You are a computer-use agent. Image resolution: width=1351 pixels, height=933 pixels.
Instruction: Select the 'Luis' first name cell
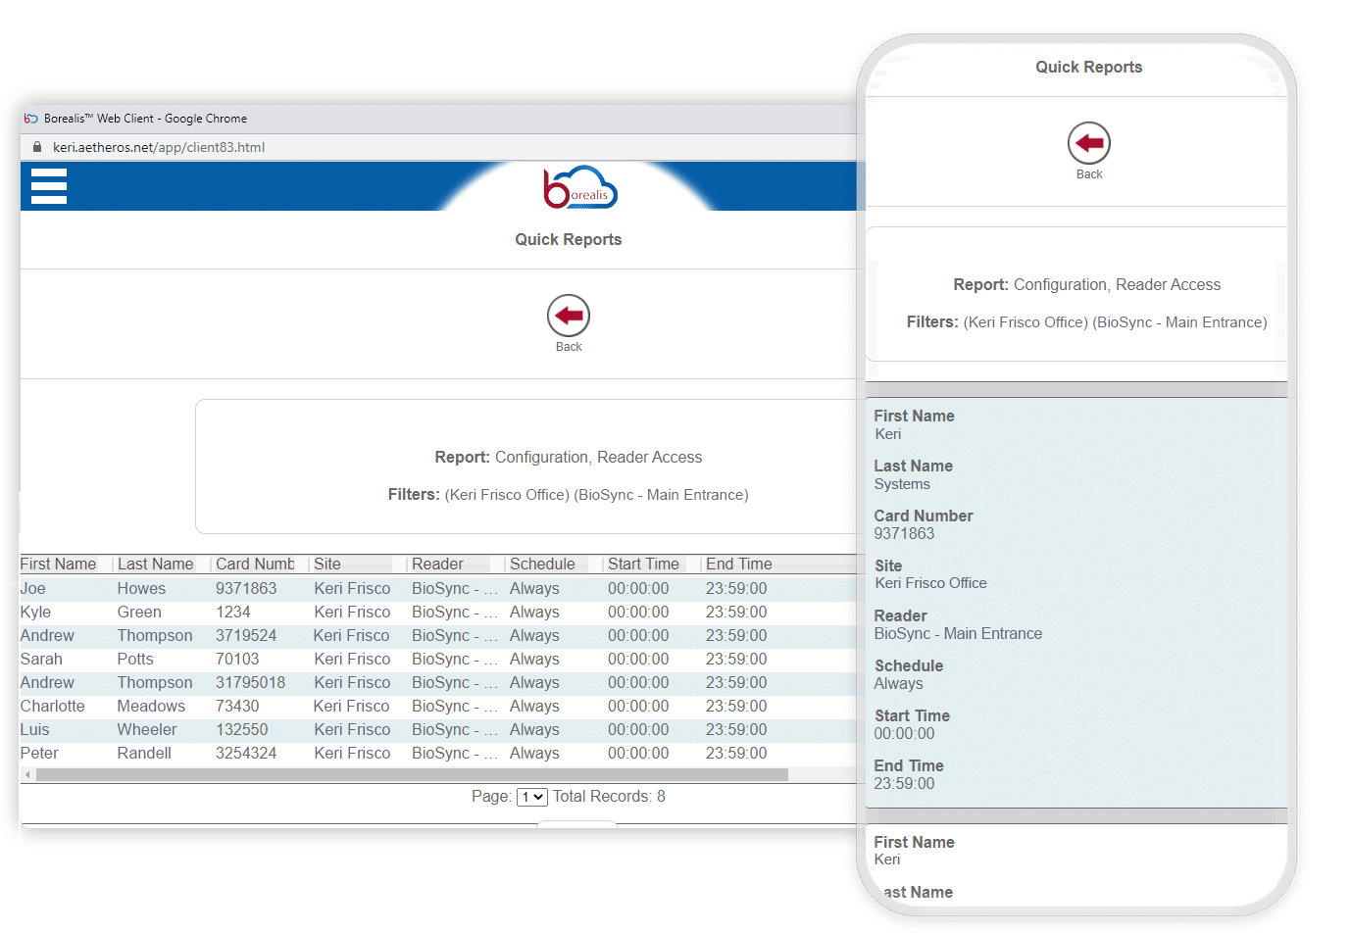pyautogui.click(x=34, y=730)
